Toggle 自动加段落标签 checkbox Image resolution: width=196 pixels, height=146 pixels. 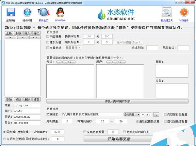[x=165, y=121]
